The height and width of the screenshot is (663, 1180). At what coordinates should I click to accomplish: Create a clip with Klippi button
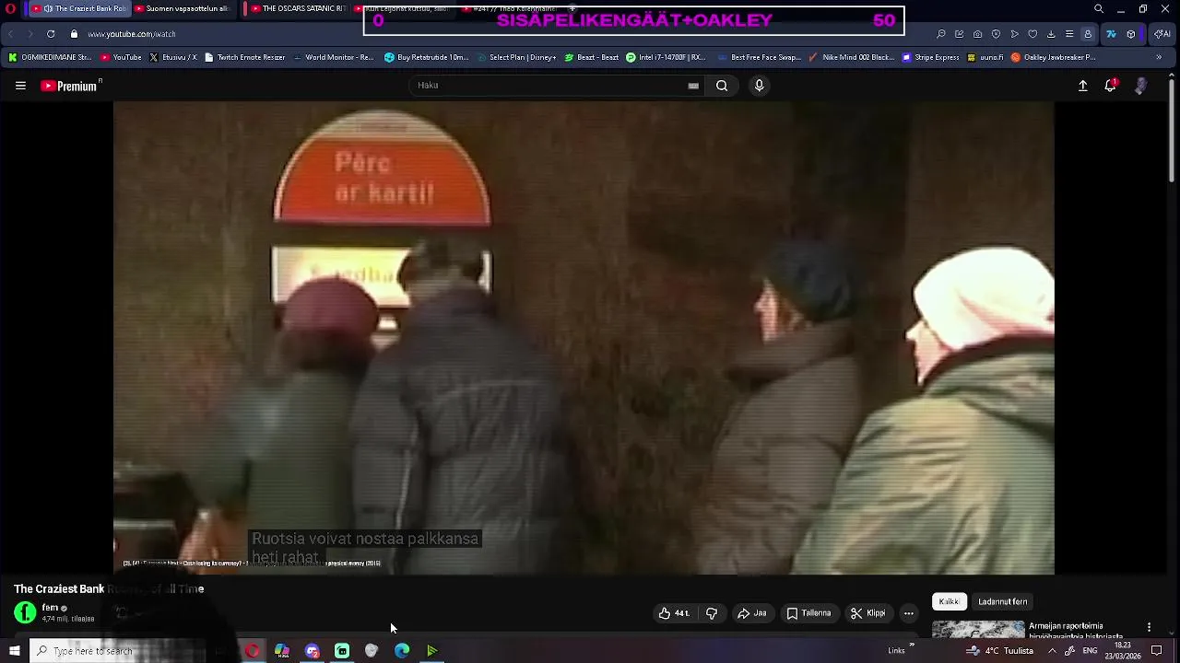pyautogui.click(x=867, y=613)
